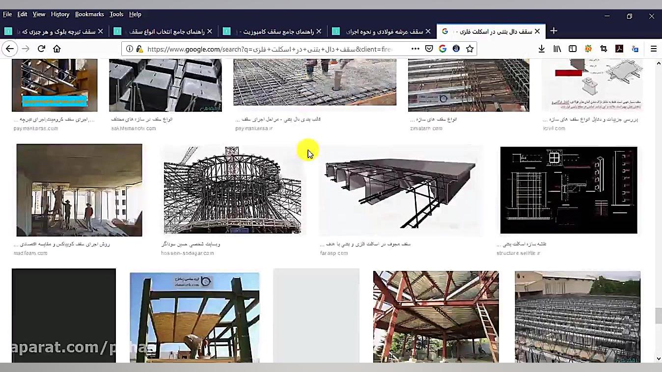Open the sakhtemanchi.com source link
Image resolution: width=662 pixels, height=372 pixels.
click(134, 129)
